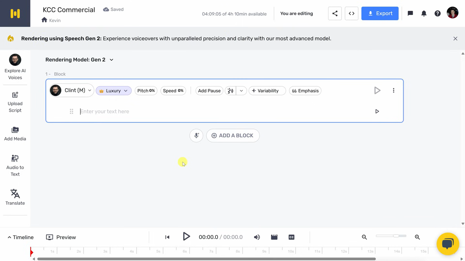Open Explore AI Voices
This screenshot has width=465, height=261.
(15, 67)
